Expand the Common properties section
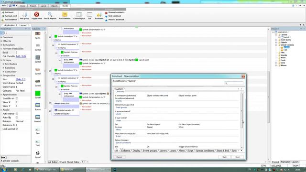This screenshot has height=172, width=306. [1, 37]
